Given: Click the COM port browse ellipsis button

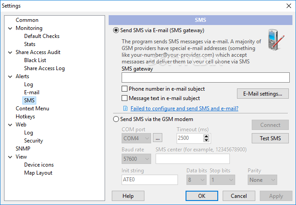Looking at the screenshot, I should 158,138.
